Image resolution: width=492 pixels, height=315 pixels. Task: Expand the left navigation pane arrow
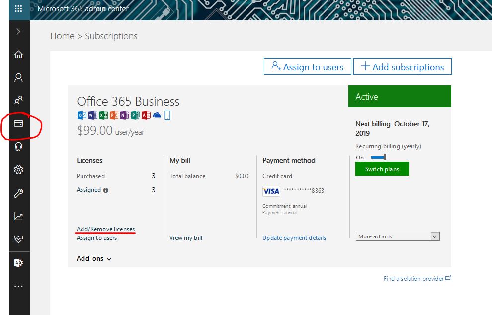click(x=18, y=32)
